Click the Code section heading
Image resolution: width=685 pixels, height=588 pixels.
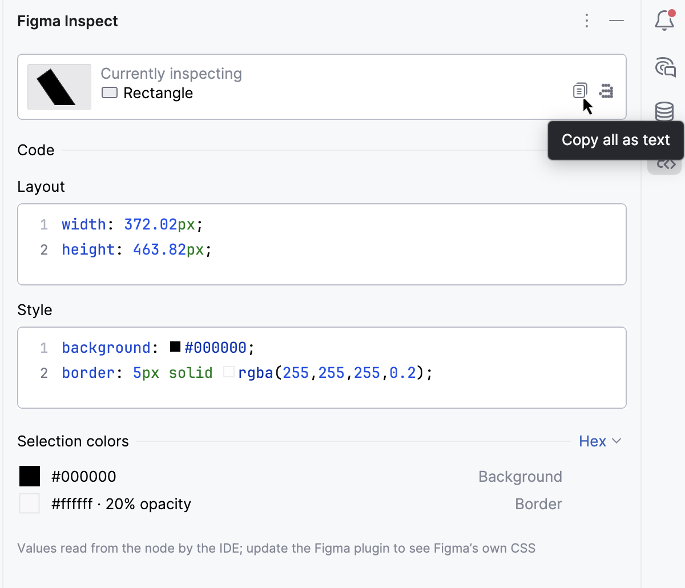[x=36, y=150]
